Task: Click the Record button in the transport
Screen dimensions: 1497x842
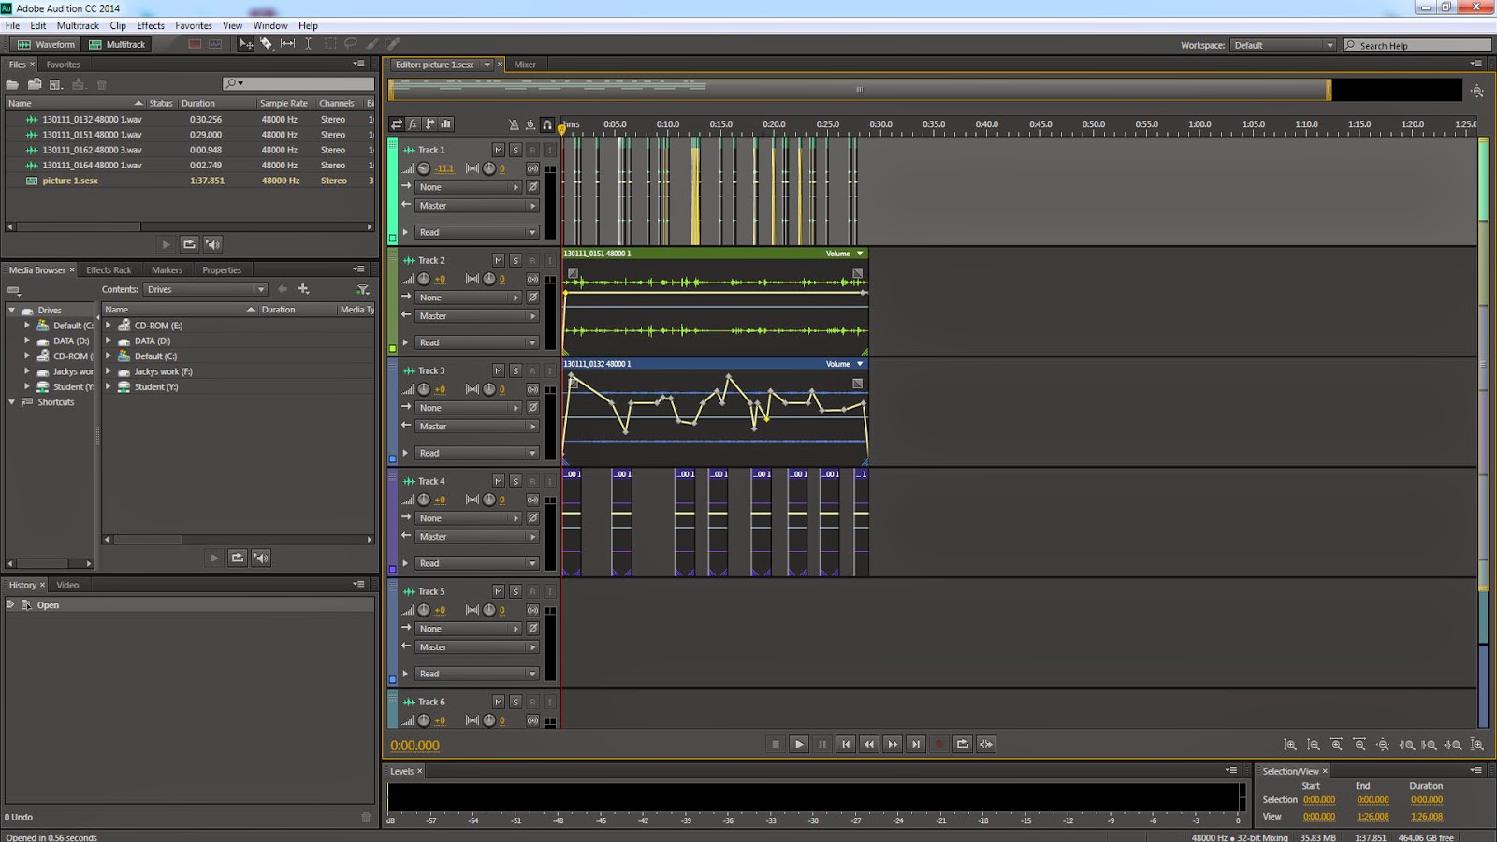Action: tap(939, 744)
